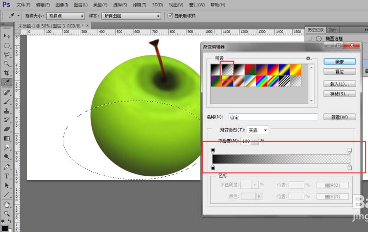Choose the rainbow spectrum gradient preset

[261, 81]
